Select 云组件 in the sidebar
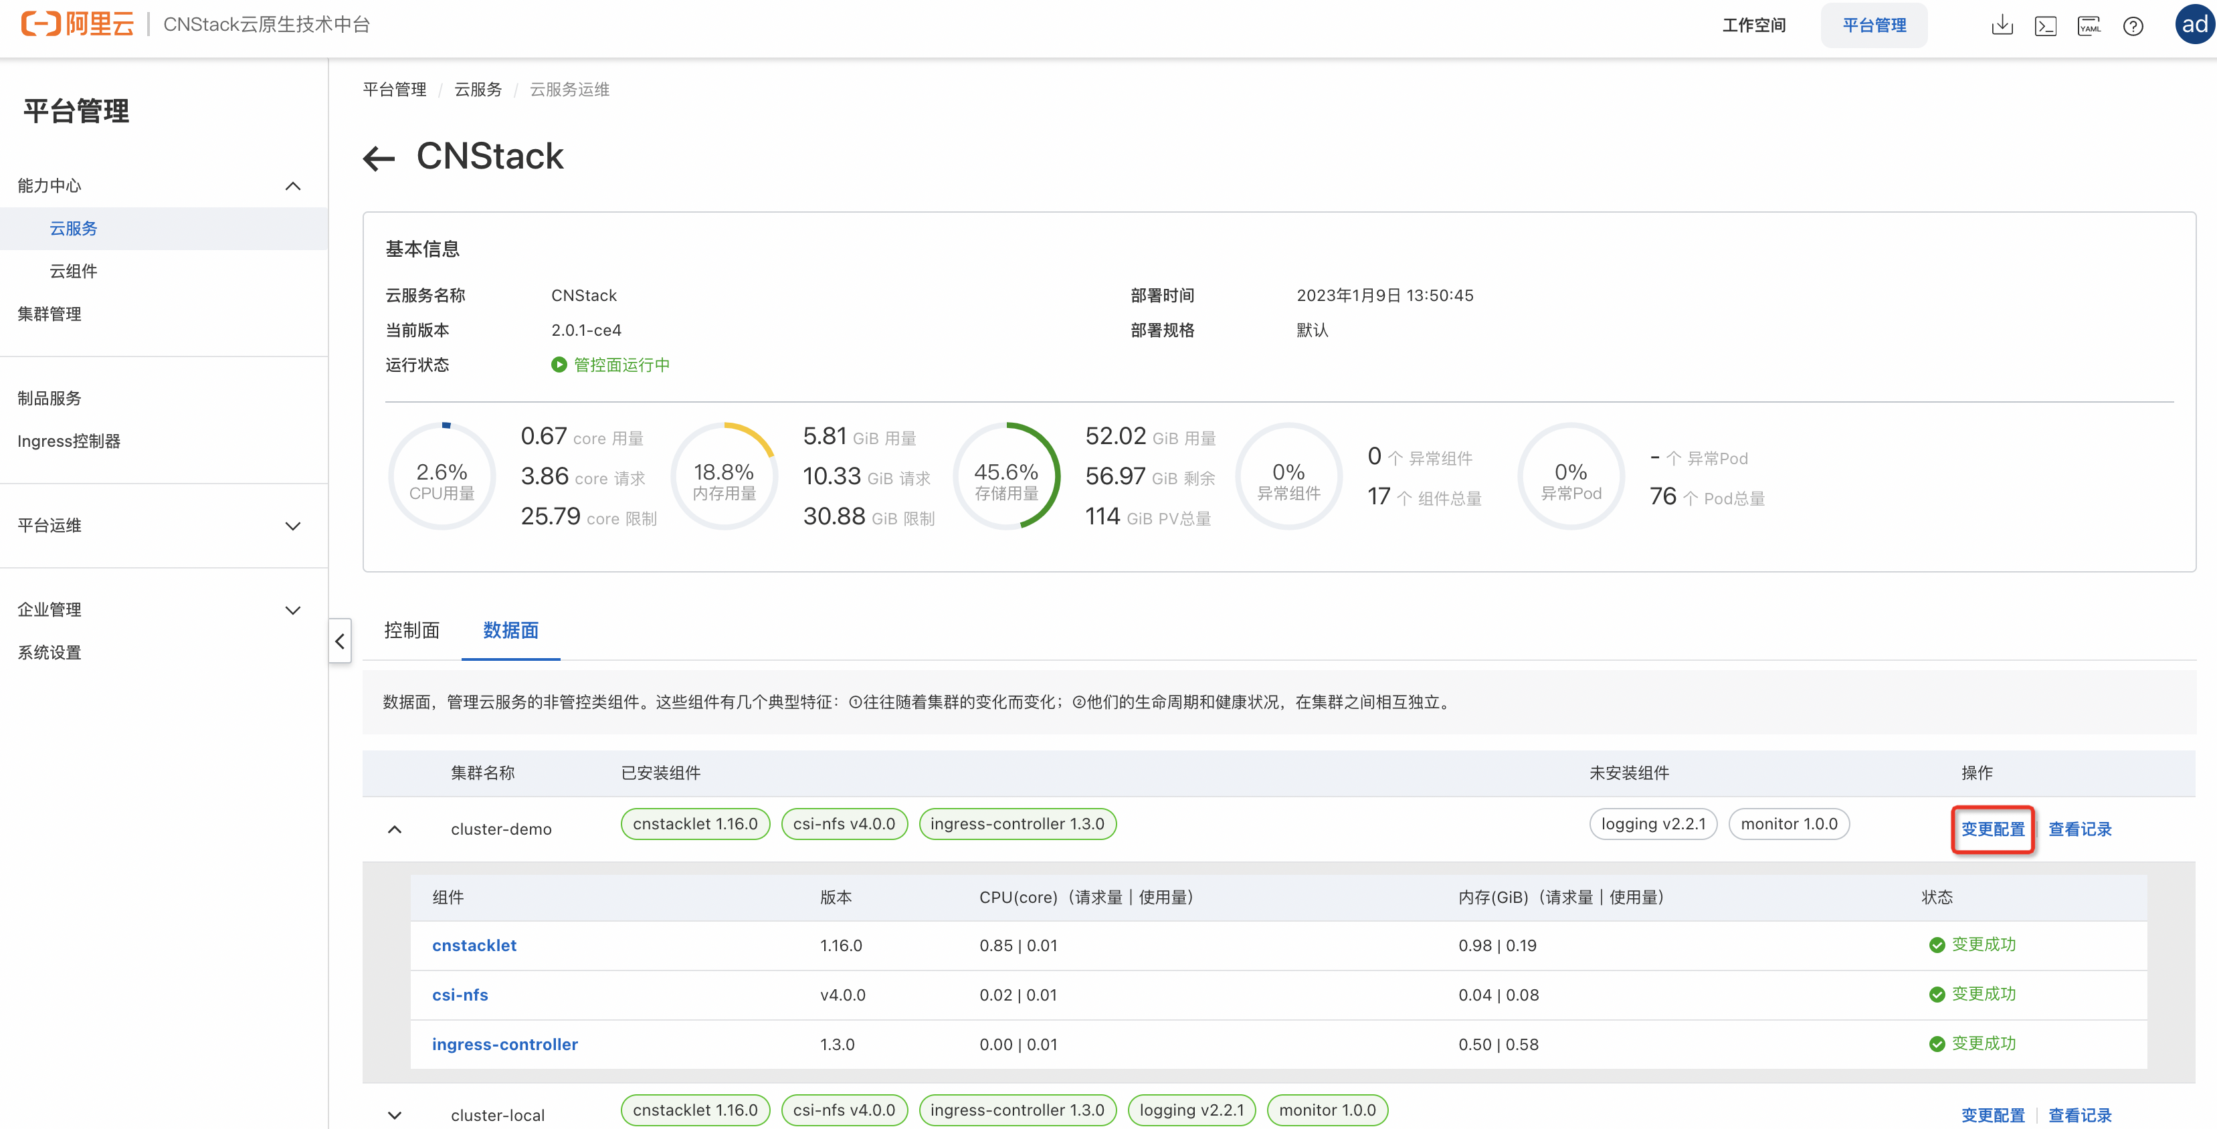 pos(73,271)
